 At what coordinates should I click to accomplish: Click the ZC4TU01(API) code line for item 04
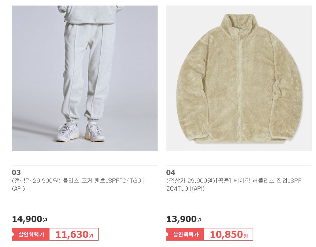pyautogui.click(x=185, y=189)
